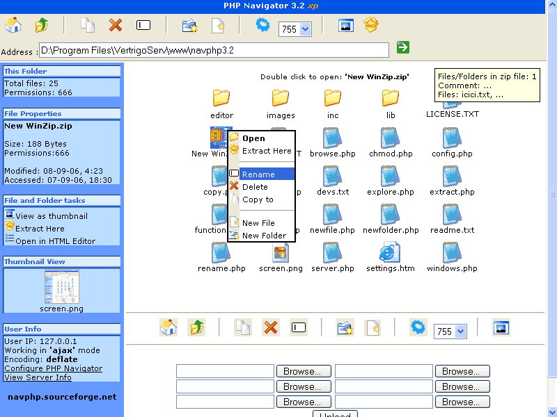Select the browse.php file icon

(333, 138)
